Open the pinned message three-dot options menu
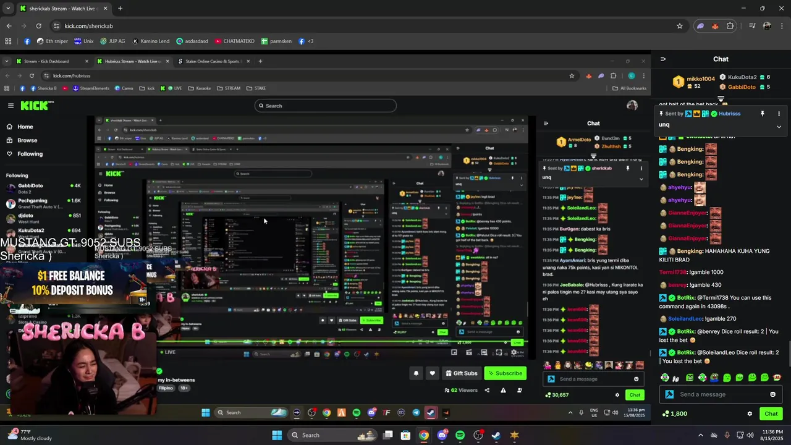 [x=779, y=114]
